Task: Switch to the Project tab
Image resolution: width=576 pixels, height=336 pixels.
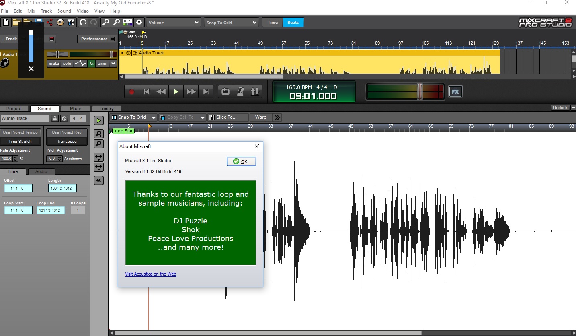Action: [x=14, y=109]
